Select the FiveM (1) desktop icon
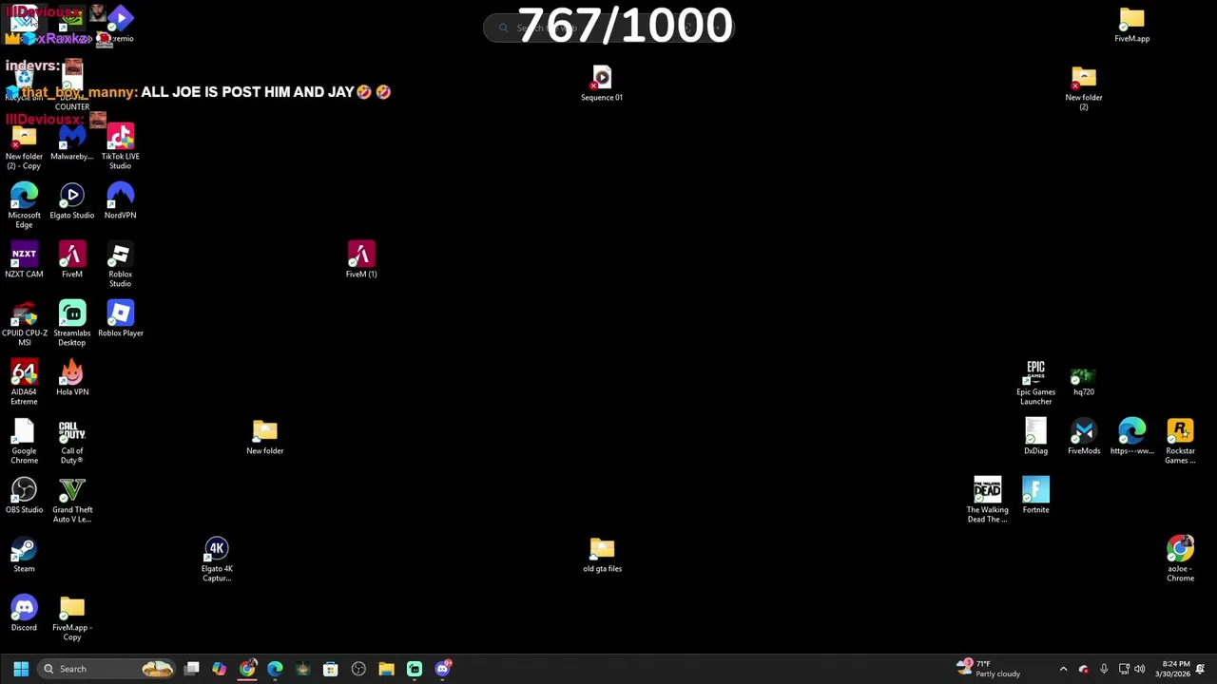1217x684 pixels. [x=361, y=260]
